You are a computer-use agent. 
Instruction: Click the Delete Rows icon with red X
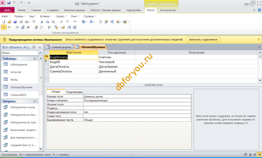(28, 27)
